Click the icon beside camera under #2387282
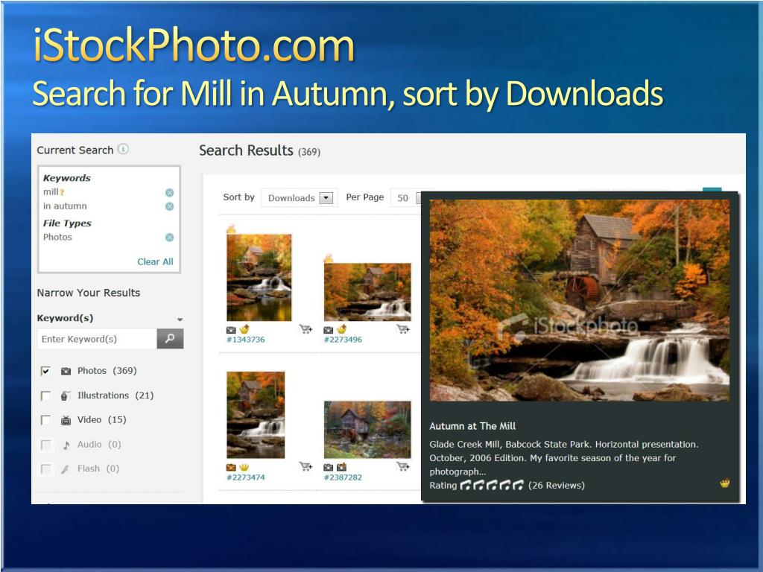 coord(341,468)
